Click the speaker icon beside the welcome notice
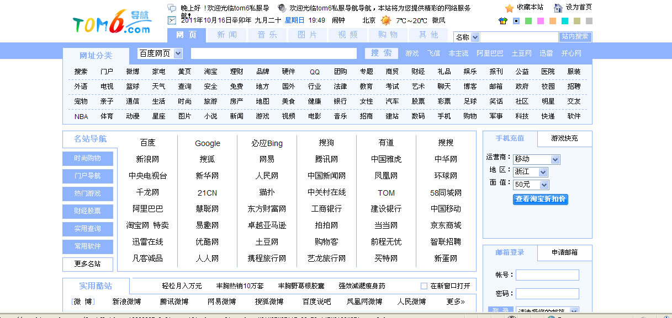Screen dimensions: 672x318 [x=281, y=7]
